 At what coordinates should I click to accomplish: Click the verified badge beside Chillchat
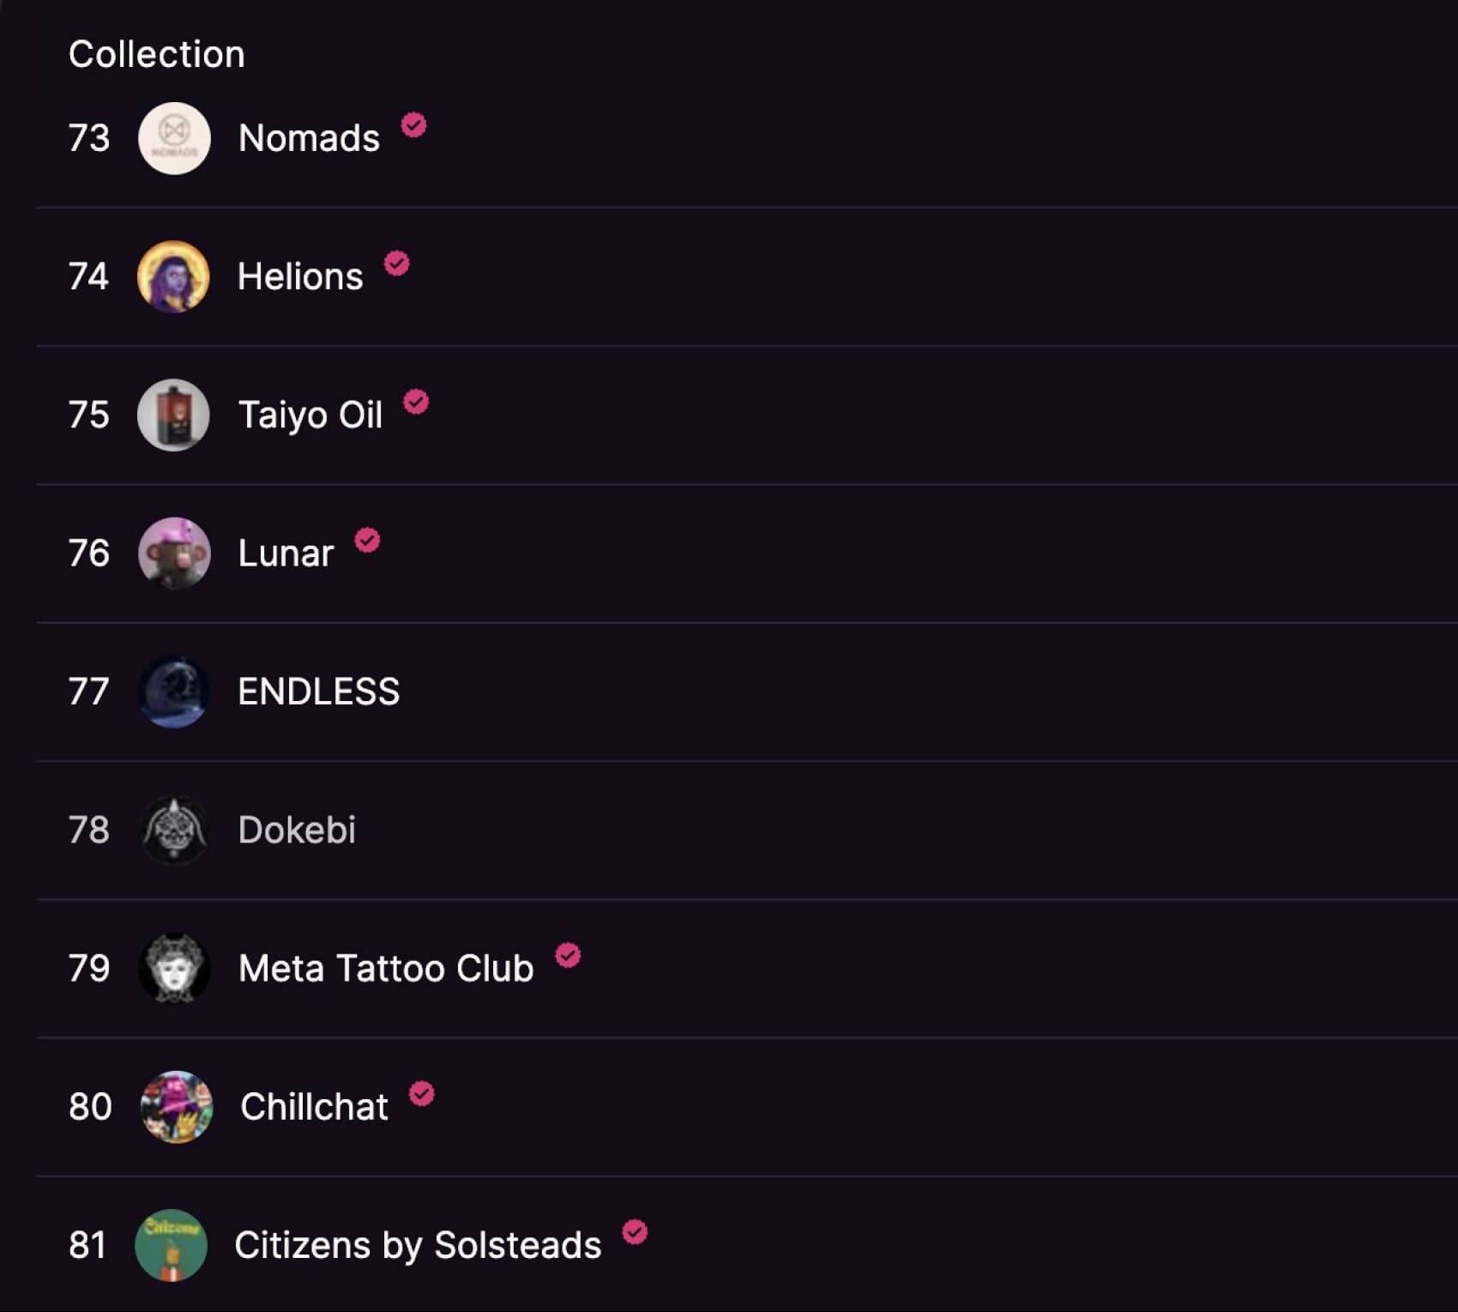pos(421,1094)
